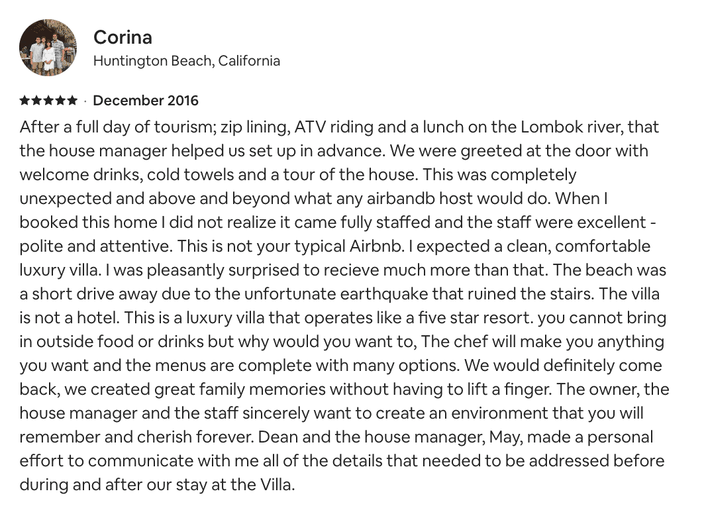Click the first rating star

pyautogui.click(x=25, y=101)
